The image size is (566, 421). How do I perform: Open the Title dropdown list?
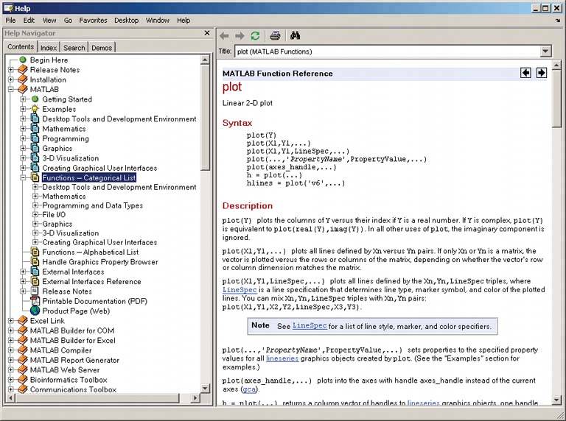tap(545, 52)
